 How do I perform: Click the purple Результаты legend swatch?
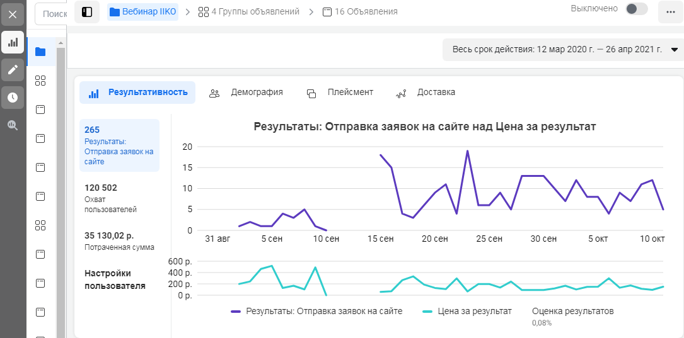(236, 311)
